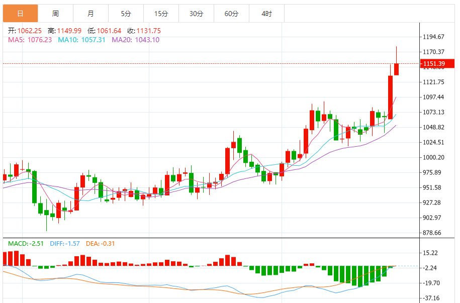Click the 902.97 price axis label
The height and width of the screenshot is (303, 460).
pos(432,218)
